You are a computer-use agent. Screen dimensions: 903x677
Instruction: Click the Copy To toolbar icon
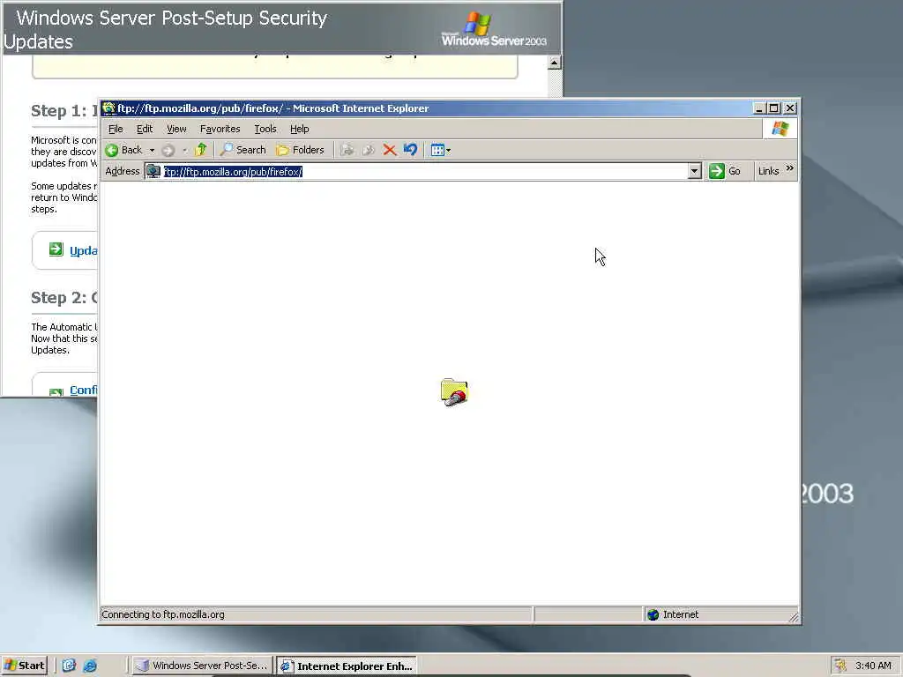pos(368,150)
